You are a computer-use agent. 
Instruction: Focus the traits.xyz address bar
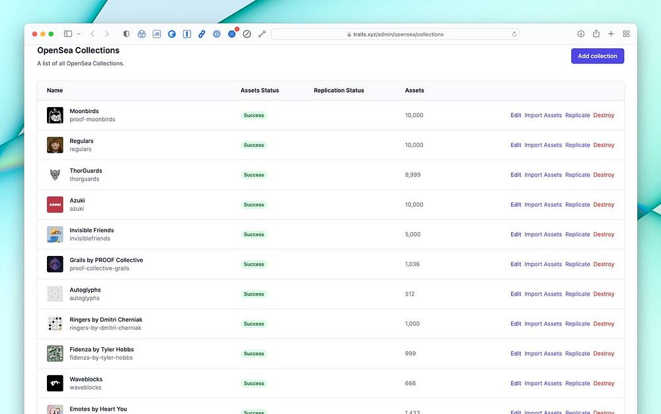click(x=395, y=34)
